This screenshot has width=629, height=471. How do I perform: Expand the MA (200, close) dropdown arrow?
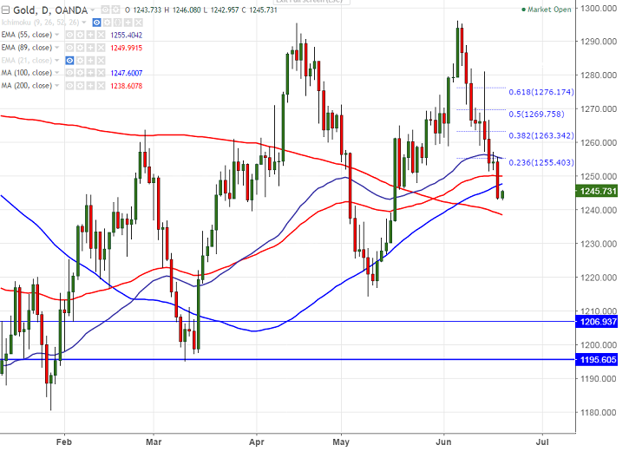57,86
